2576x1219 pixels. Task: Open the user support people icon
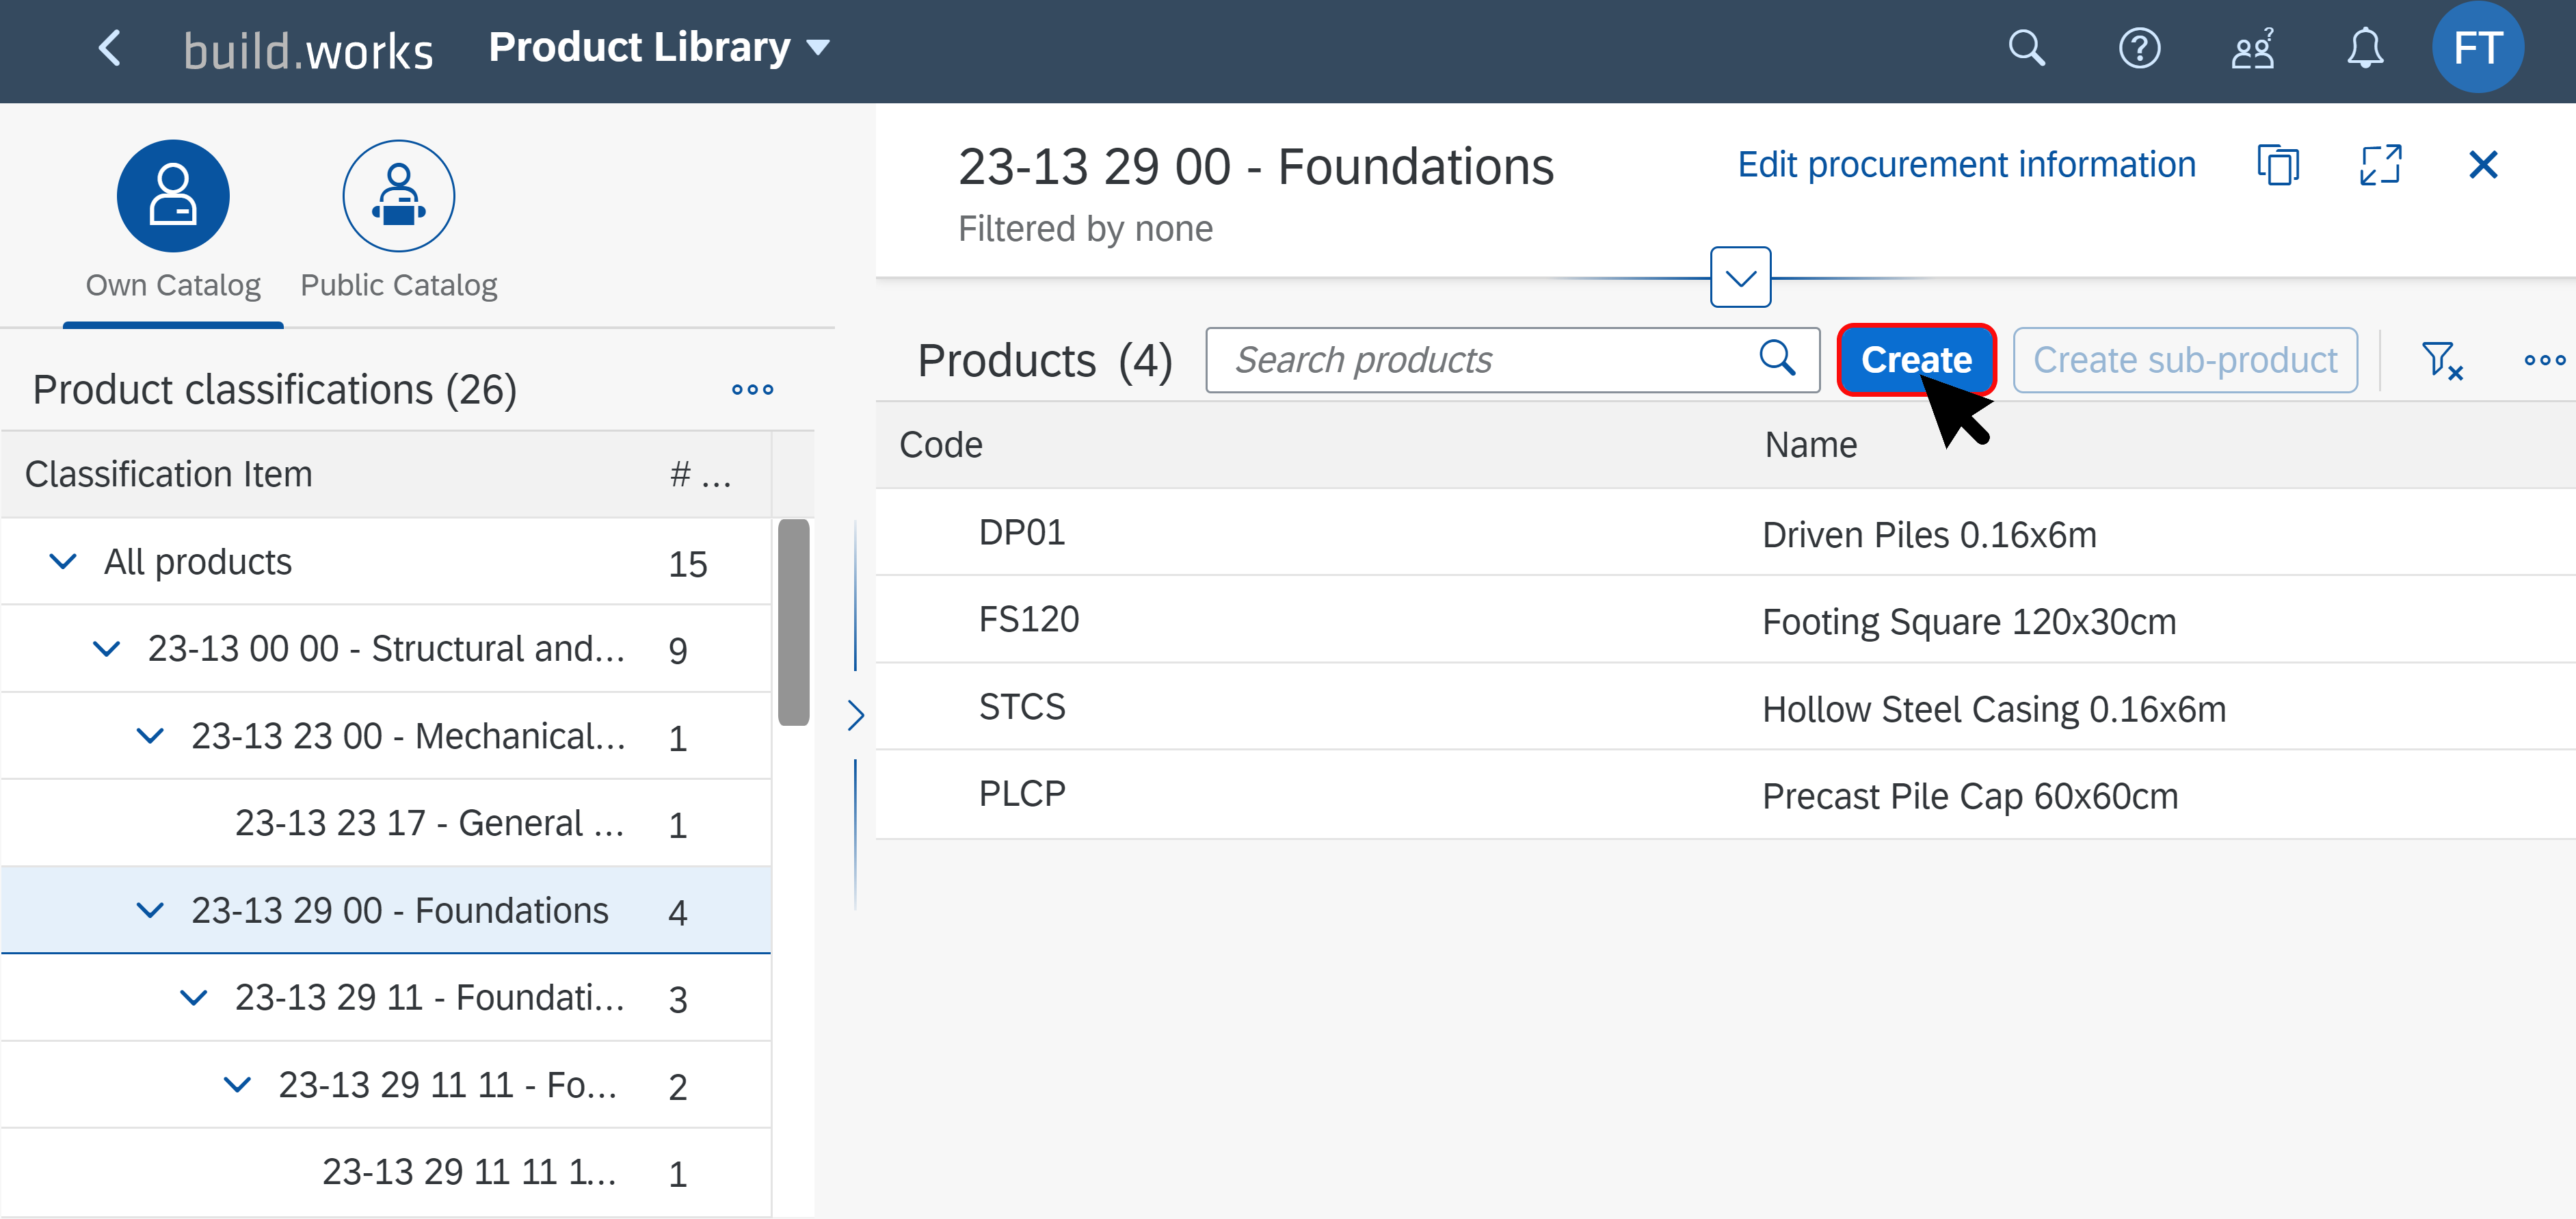click(x=2252, y=48)
